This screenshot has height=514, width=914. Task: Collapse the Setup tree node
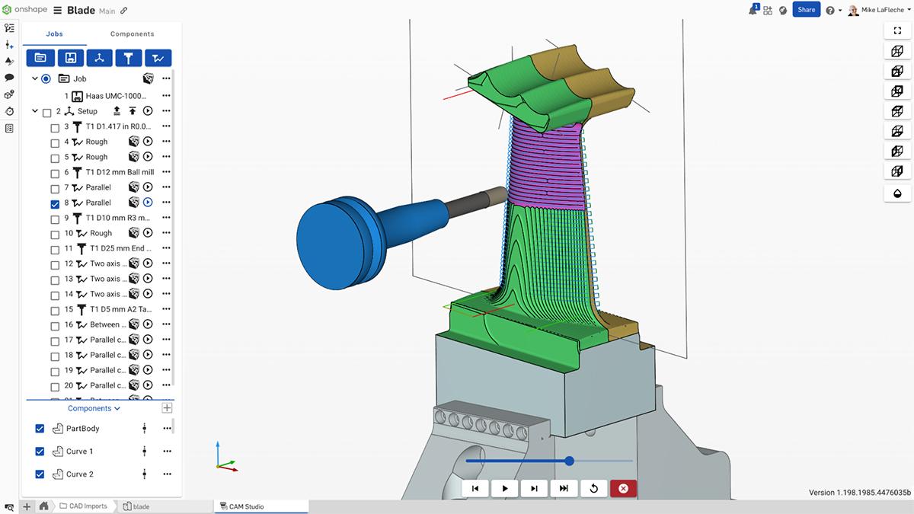click(x=34, y=111)
